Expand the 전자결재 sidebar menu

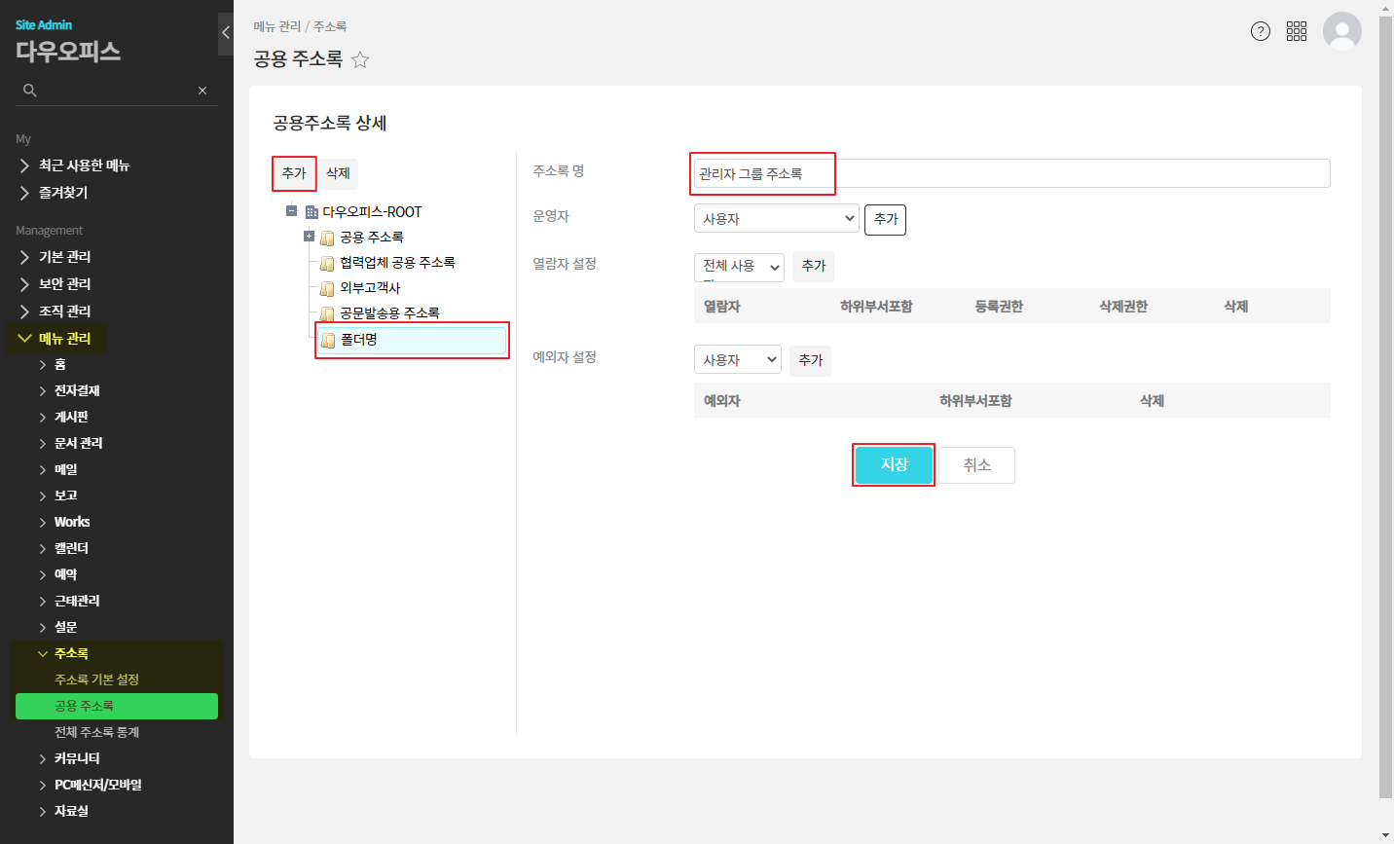point(77,390)
